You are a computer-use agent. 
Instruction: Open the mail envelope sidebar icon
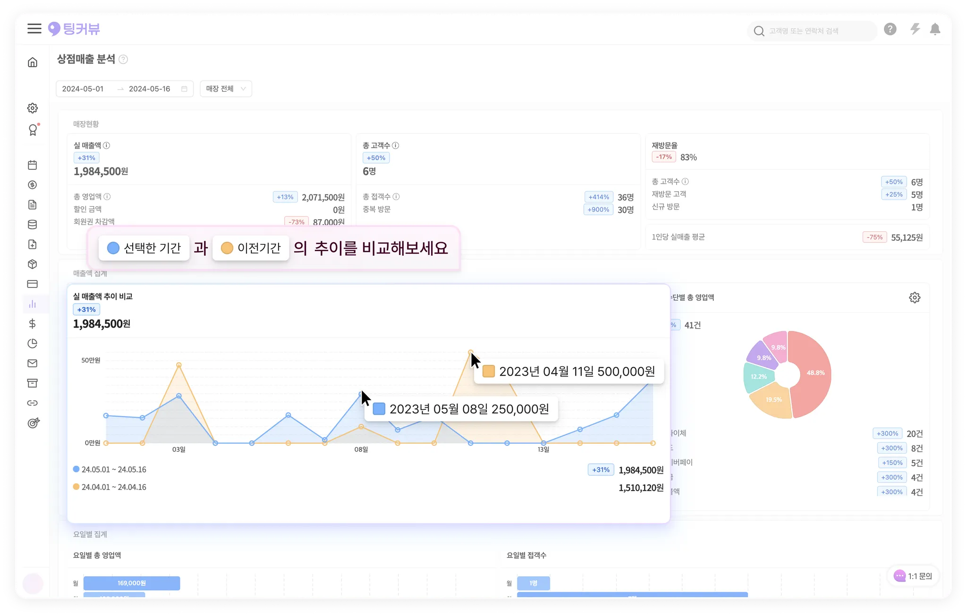(33, 363)
